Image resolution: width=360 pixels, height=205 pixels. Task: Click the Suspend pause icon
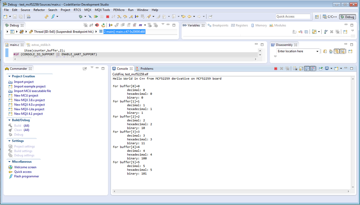point(102,17)
